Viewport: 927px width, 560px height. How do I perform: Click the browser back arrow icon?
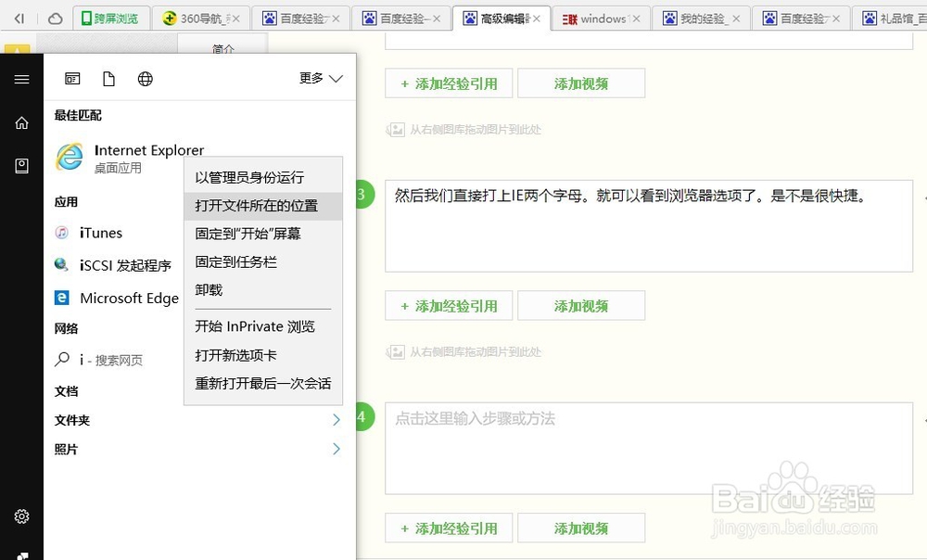19,19
